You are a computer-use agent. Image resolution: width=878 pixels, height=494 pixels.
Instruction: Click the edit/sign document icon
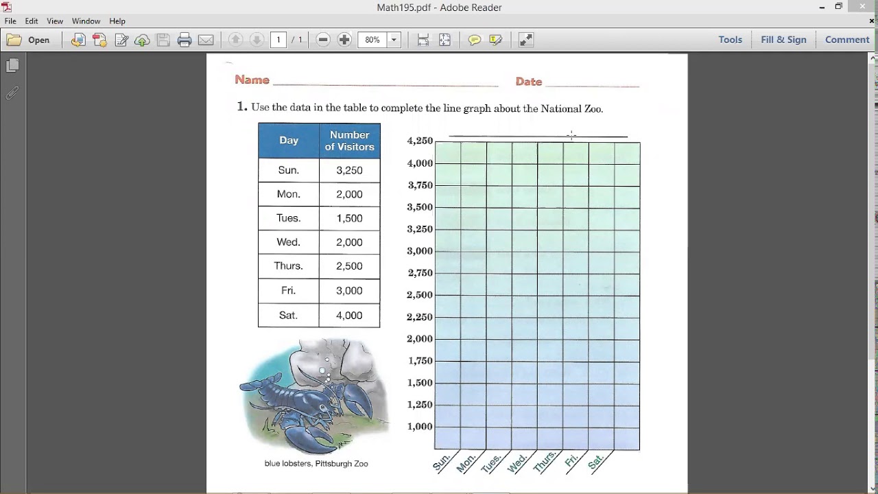click(x=121, y=40)
